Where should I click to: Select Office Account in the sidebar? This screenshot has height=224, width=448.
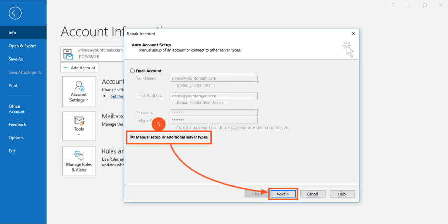coord(17,109)
